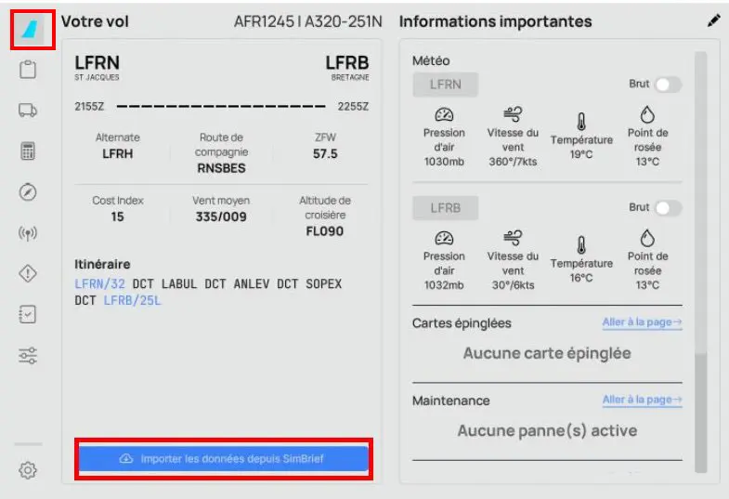Screen dimensions: 729x499
Task: Open the flyPad dashboard home icon
Action: pos(31,30)
